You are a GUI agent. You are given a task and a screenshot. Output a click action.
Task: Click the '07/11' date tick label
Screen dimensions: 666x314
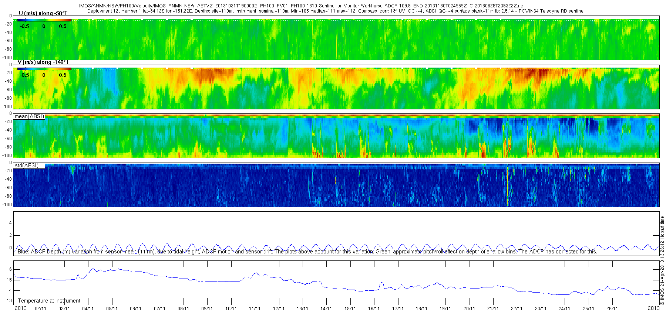coord(159,309)
